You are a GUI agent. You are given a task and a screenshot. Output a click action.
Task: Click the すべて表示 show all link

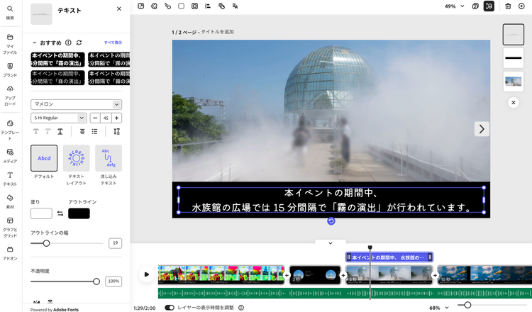click(113, 43)
